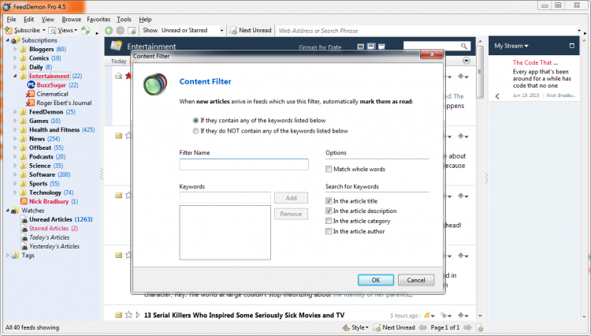Click the Keywords text input field
The image size is (591, 336).
pos(225,198)
